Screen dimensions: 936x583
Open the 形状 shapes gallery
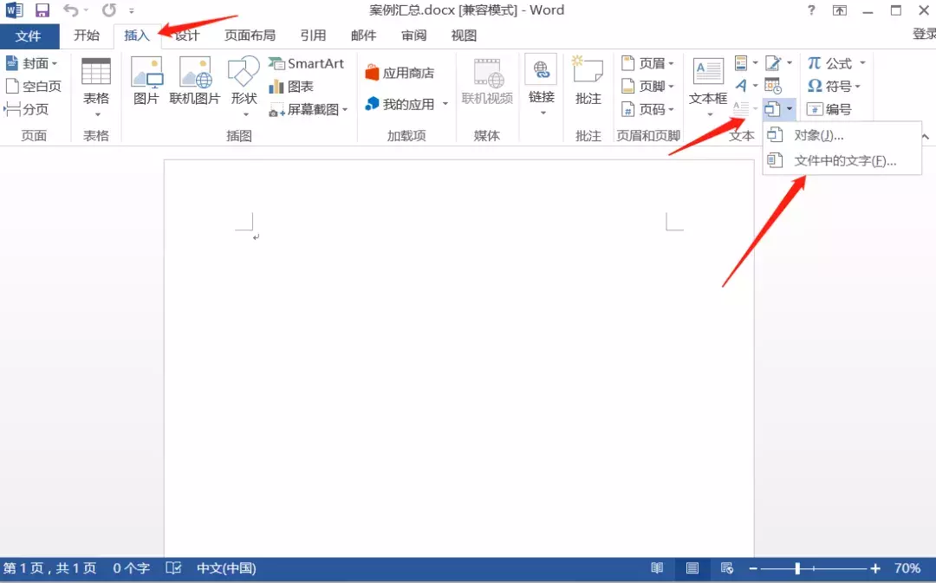(x=244, y=87)
